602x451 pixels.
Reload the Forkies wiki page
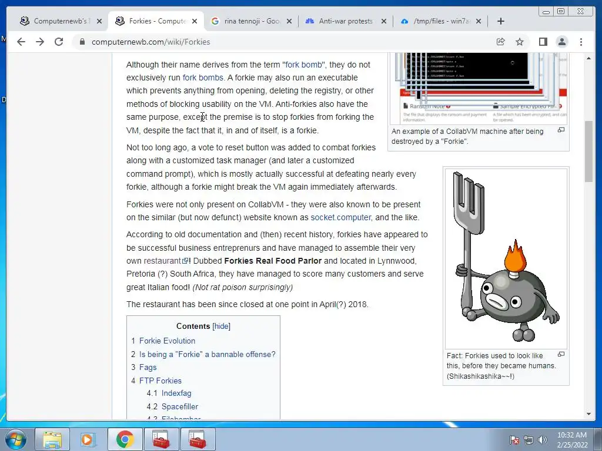[x=59, y=42]
